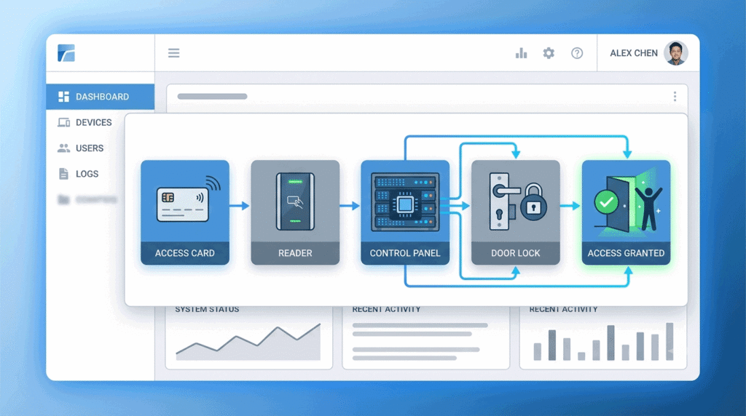Click the DOOR LOCK label
This screenshot has width=746, height=416.
click(x=516, y=253)
